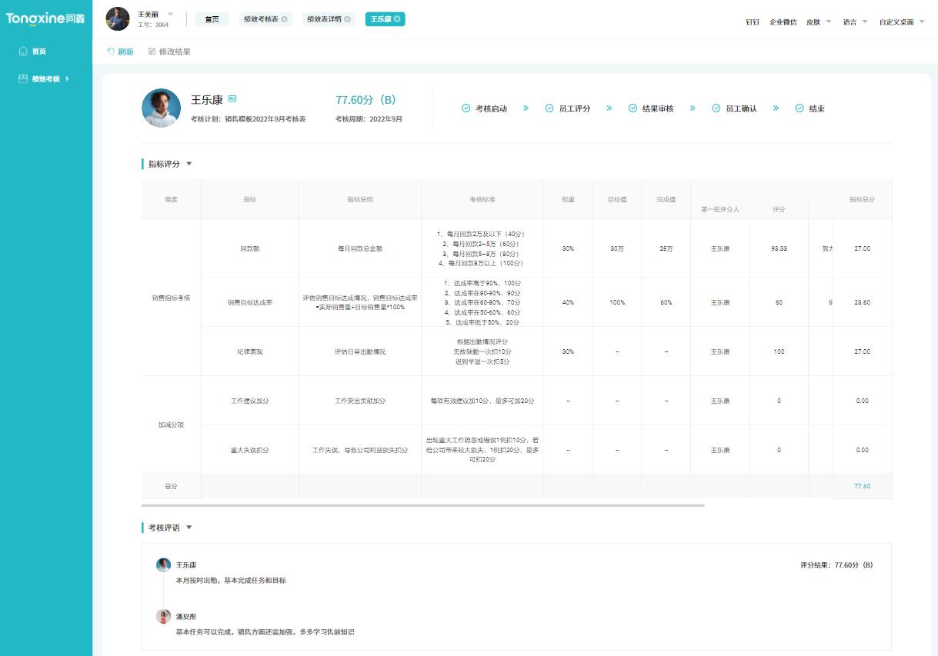938x656 pixels.
Task: Click the 钉钉 link
Action: click(752, 22)
